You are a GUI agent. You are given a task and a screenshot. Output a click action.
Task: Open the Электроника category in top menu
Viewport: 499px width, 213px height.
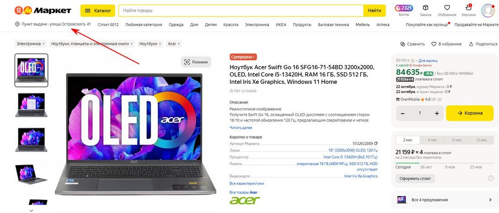(x=257, y=25)
